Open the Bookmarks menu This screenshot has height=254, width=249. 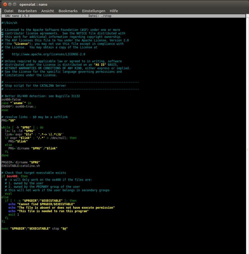pos(68,11)
